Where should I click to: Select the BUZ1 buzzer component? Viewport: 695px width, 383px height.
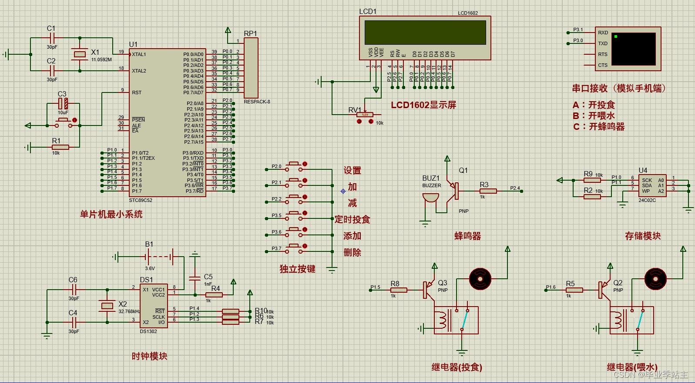(431, 198)
